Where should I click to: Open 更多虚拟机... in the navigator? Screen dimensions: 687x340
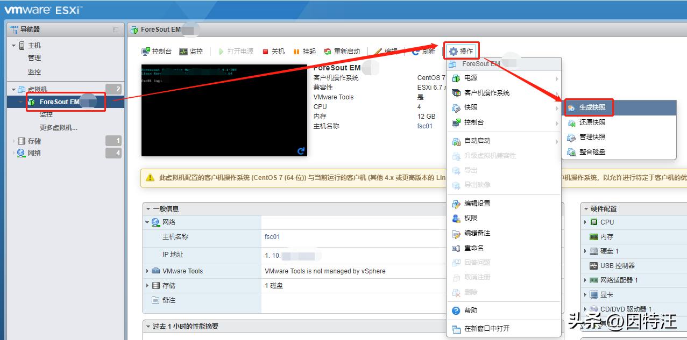coord(58,127)
